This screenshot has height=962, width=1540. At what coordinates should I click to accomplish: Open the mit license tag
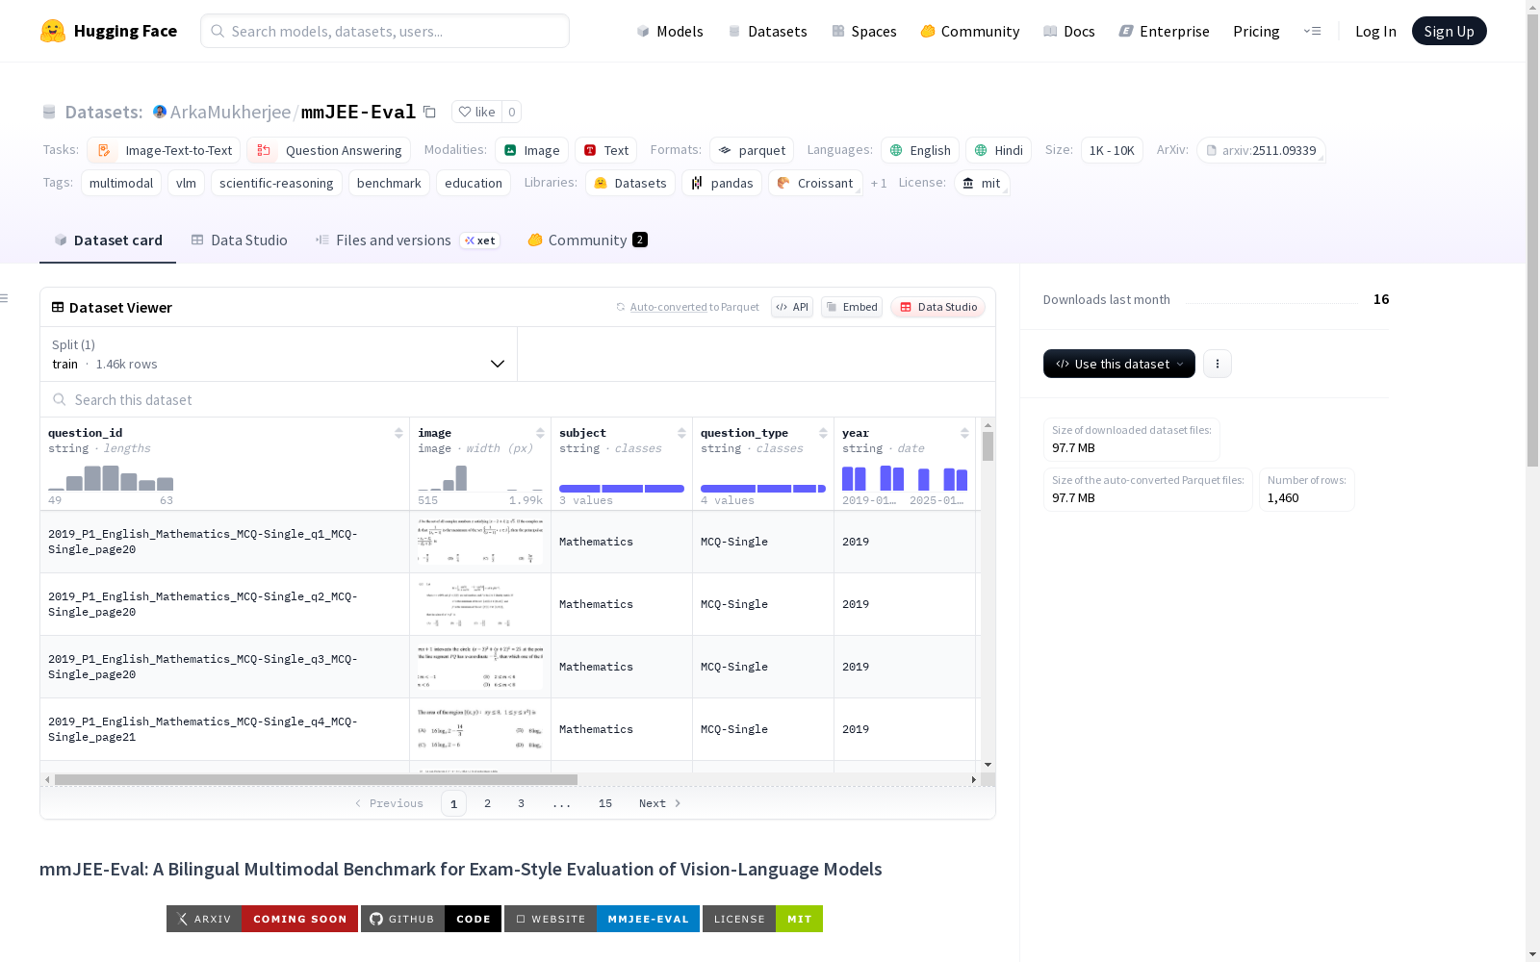pyautogui.click(x=982, y=183)
